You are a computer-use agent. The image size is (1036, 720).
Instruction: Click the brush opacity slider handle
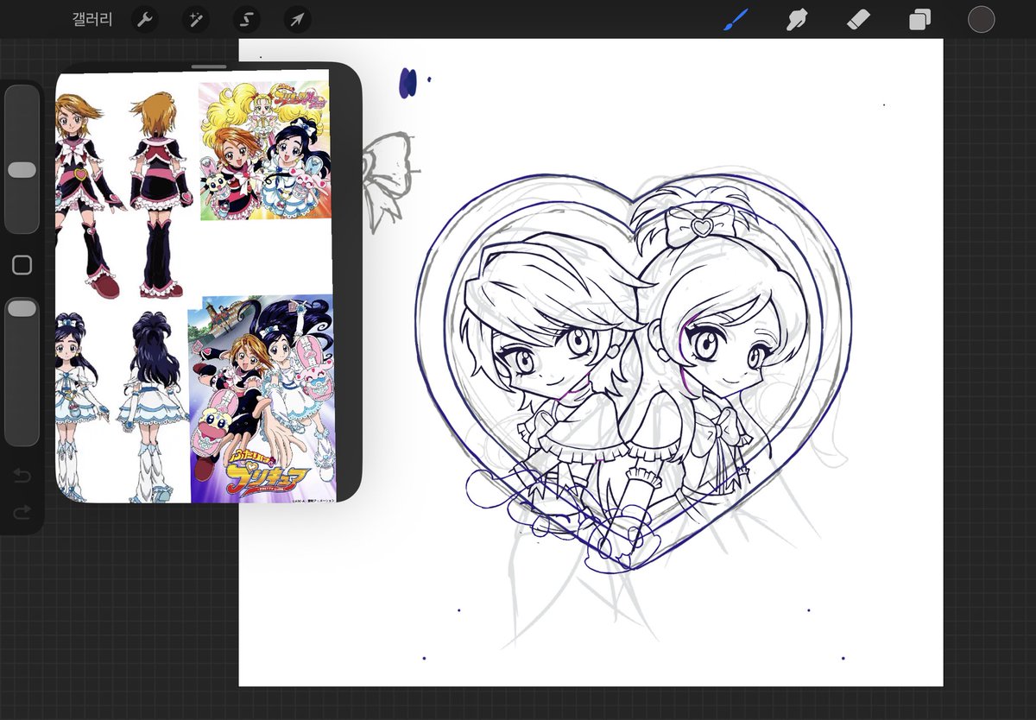click(22, 308)
